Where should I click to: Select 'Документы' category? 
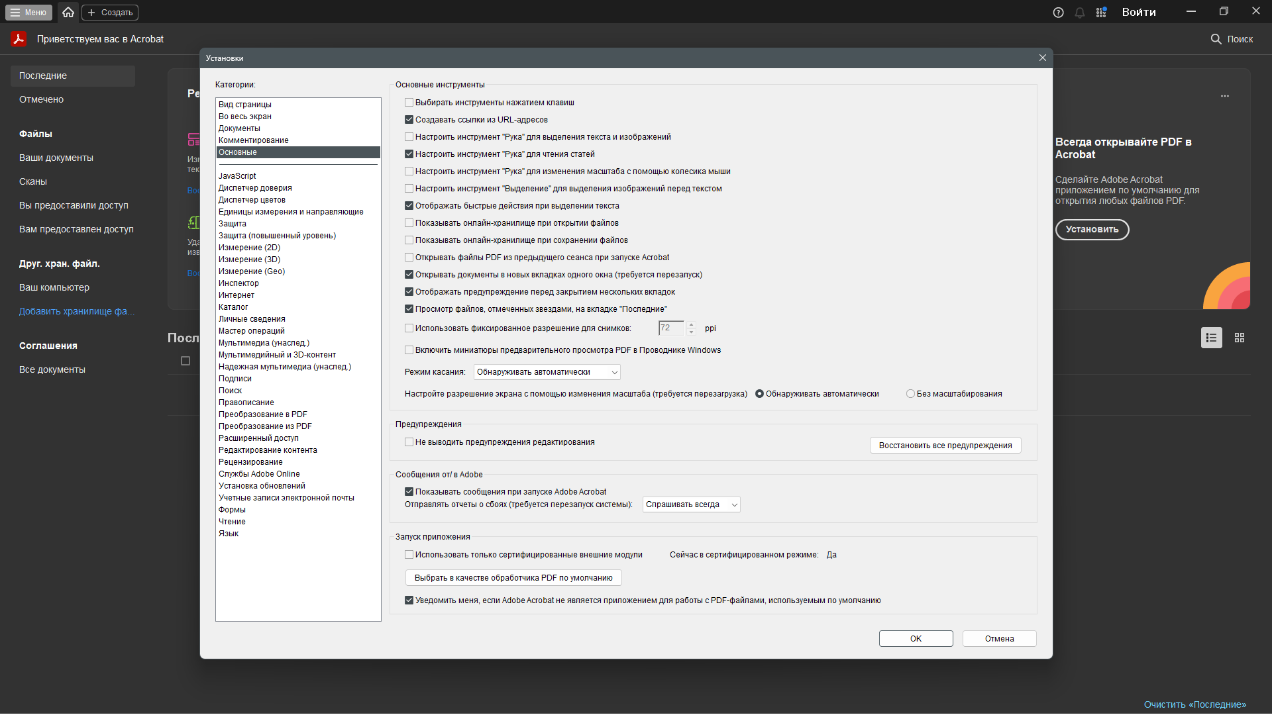[x=298, y=128]
